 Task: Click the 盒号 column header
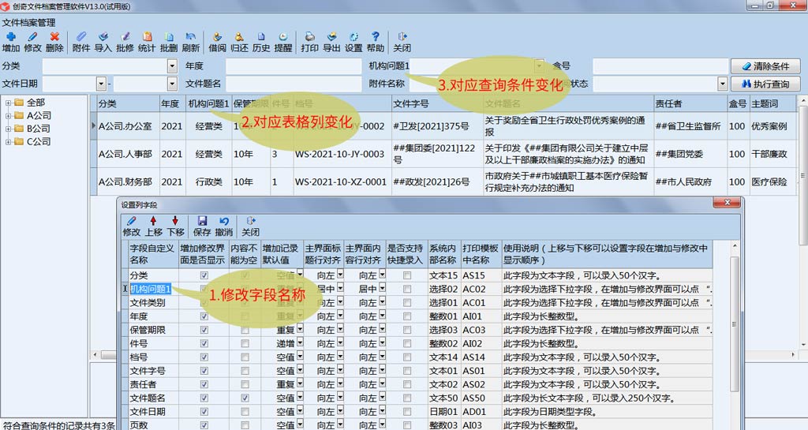pos(738,103)
